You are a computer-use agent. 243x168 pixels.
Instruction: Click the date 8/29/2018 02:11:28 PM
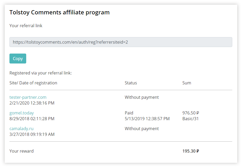(x=32, y=119)
